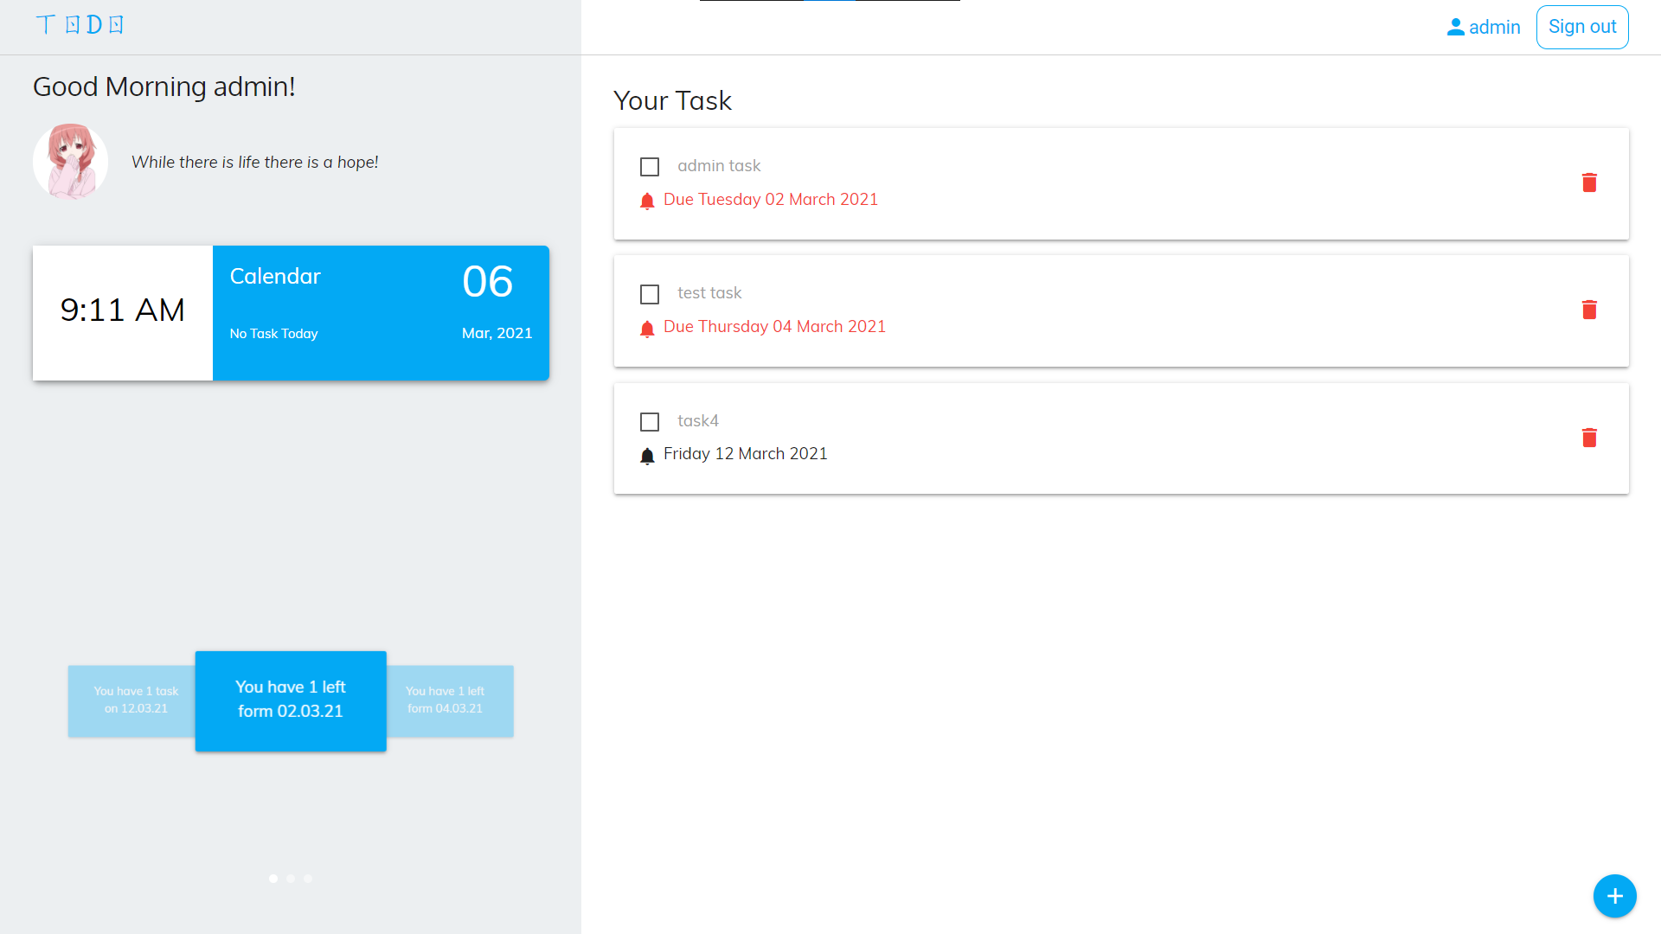Mark test task as complete
1661x934 pixels.
[650, 295]
